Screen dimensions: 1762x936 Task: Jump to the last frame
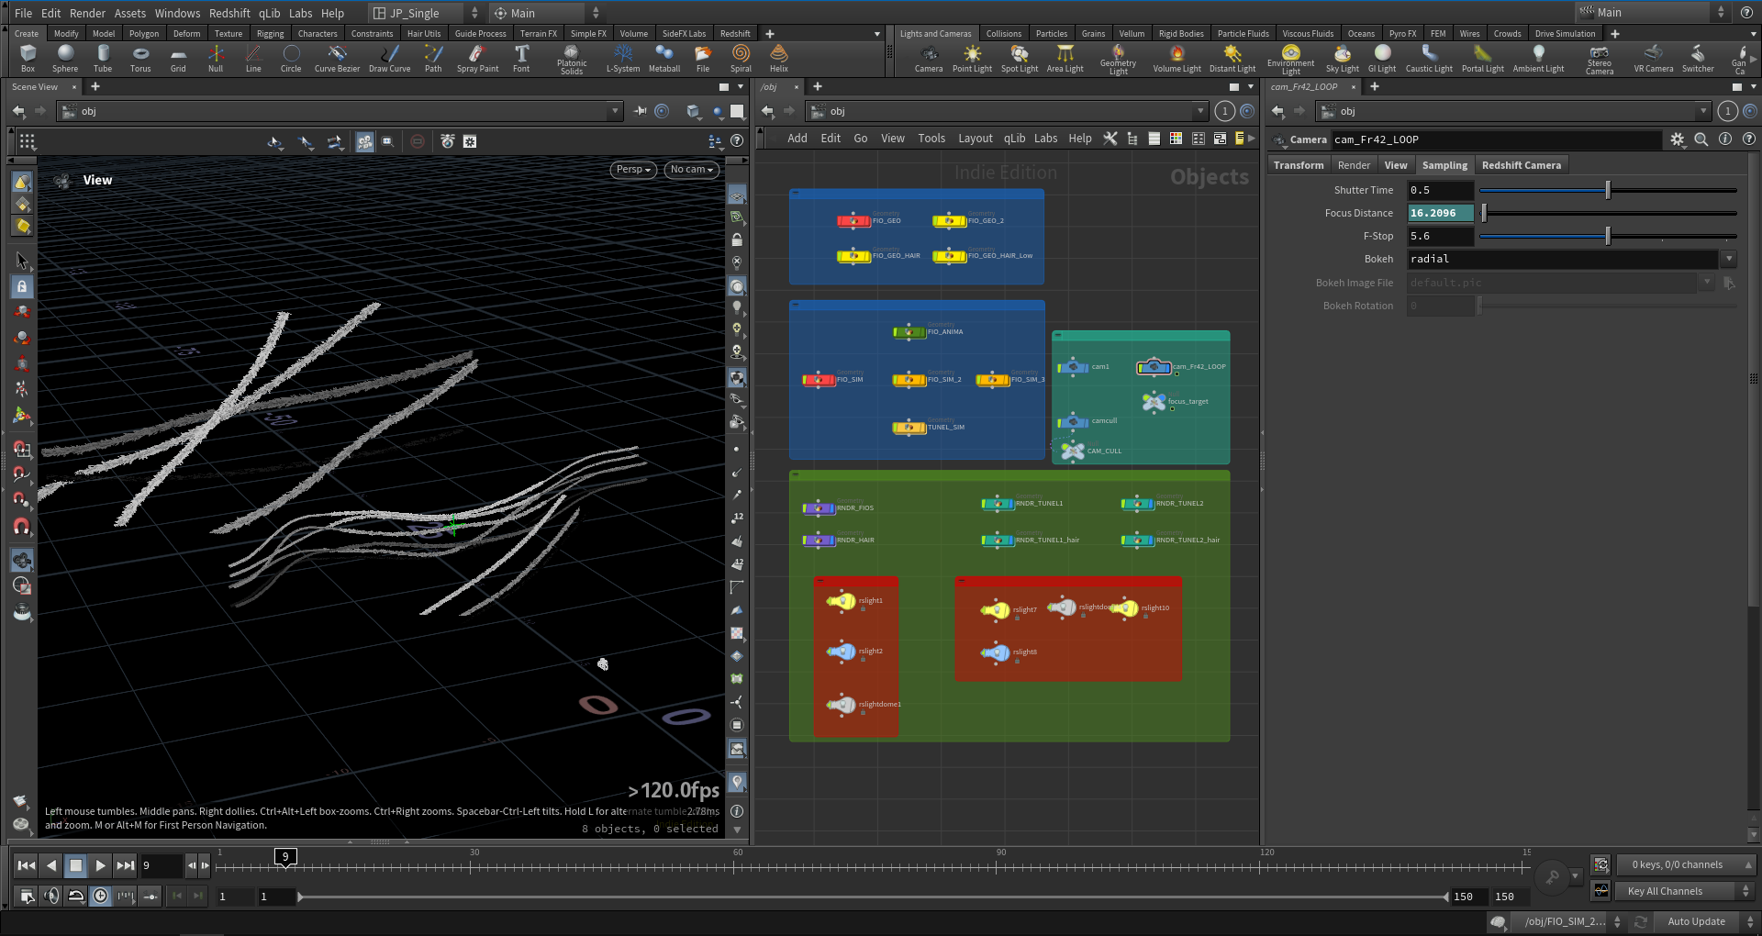126,864
